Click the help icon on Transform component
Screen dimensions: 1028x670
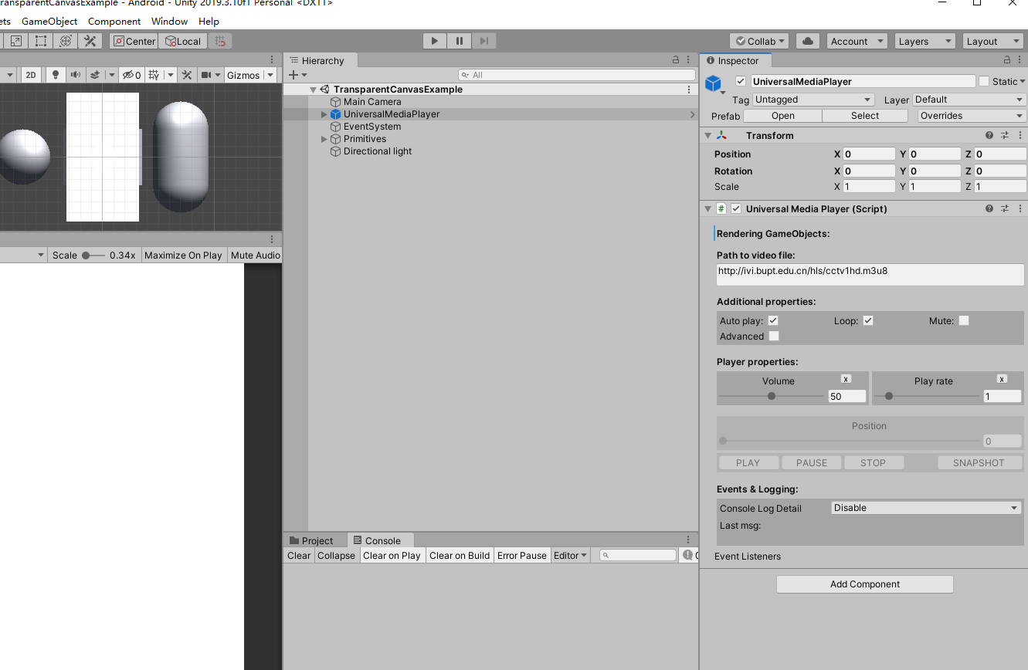[x=989, y=134]
